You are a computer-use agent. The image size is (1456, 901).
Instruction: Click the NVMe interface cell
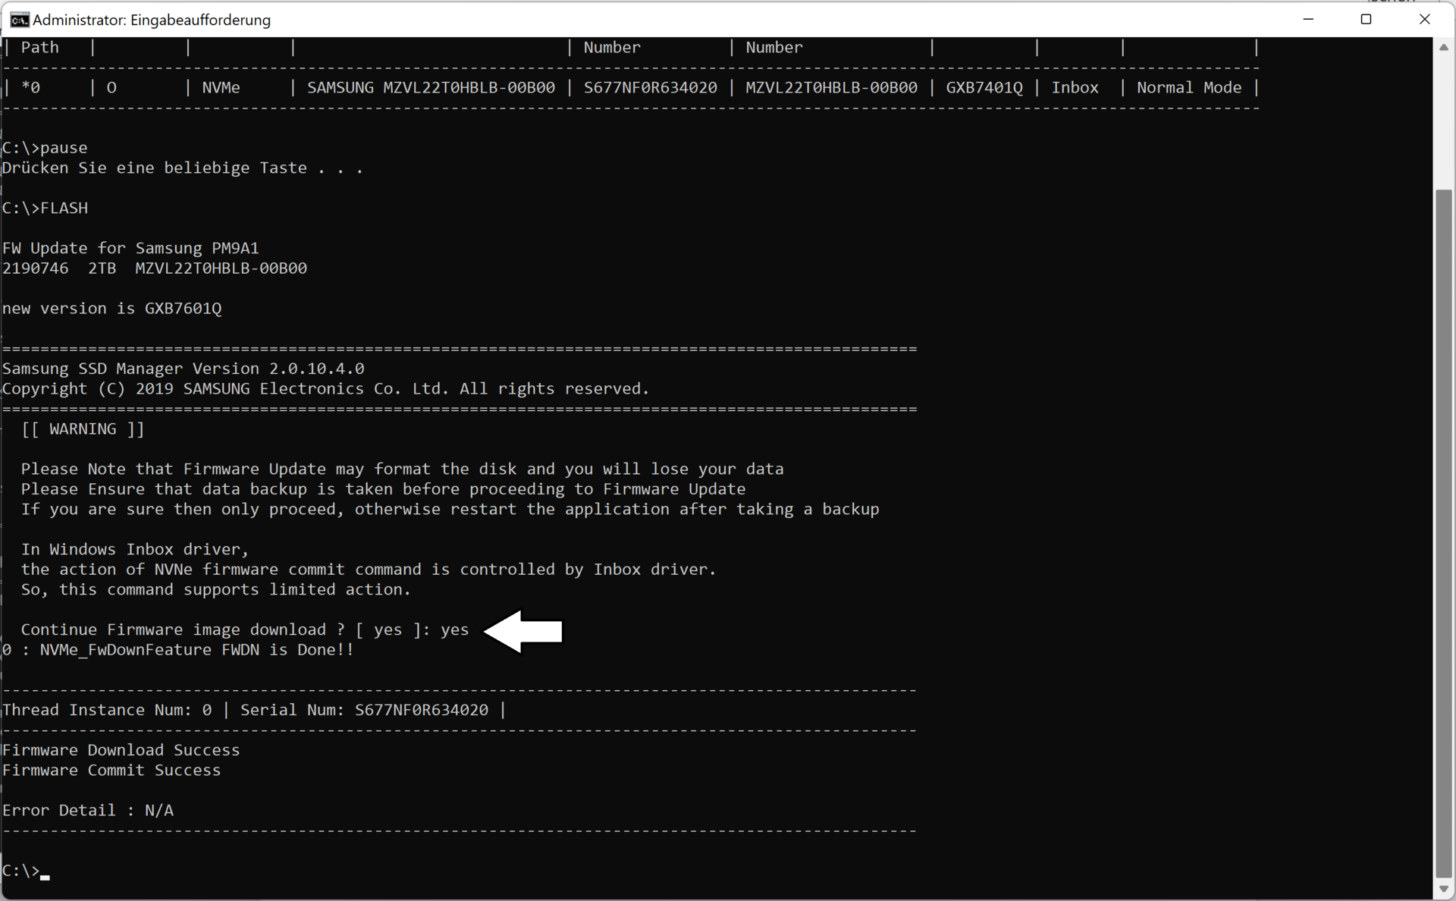pos(221,88)
